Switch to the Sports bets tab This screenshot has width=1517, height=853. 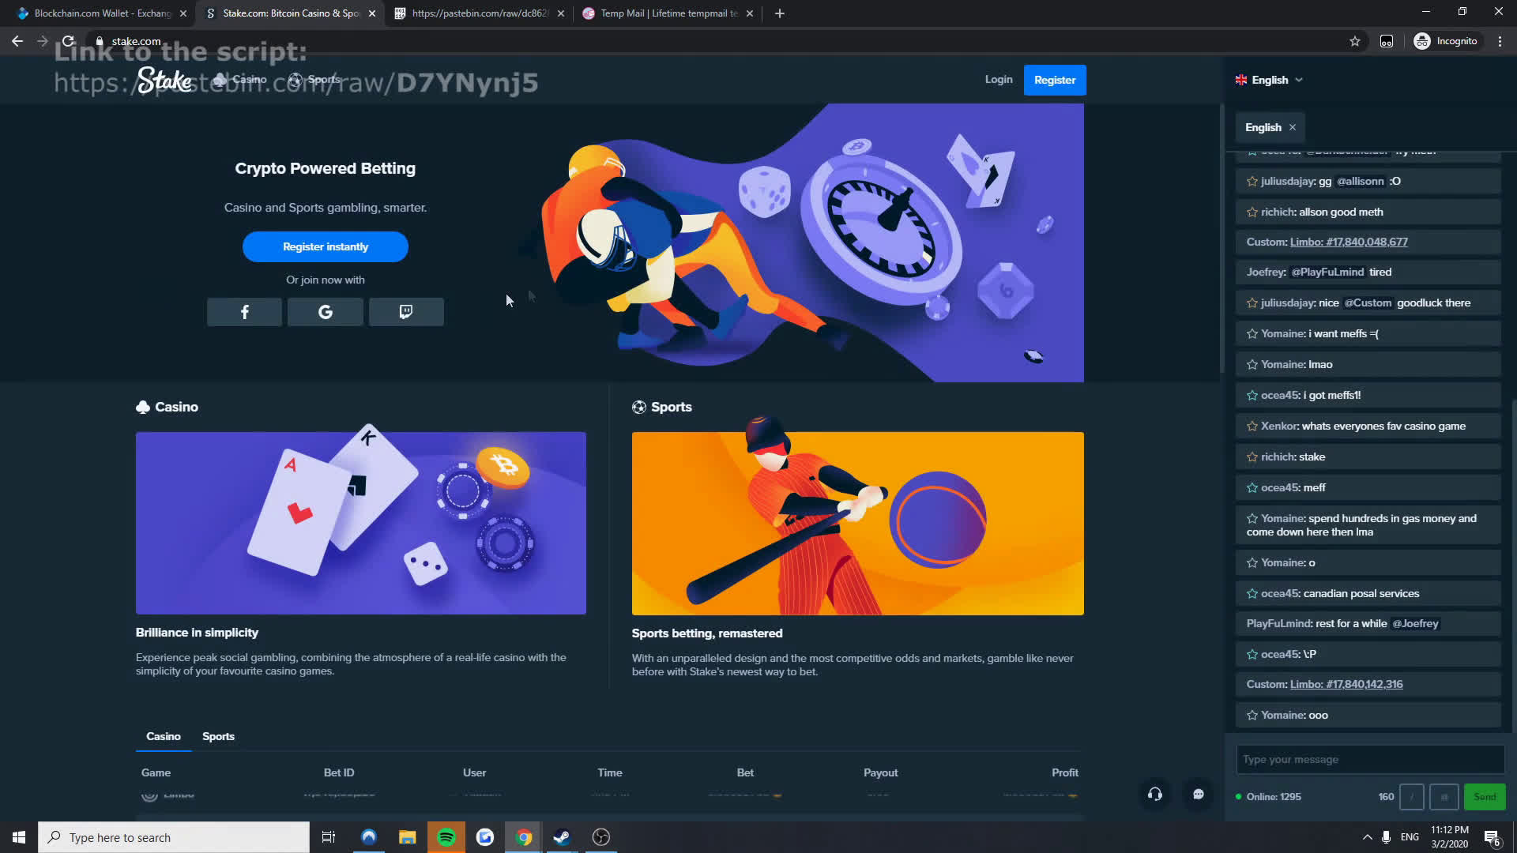click(x=218, y=736)
